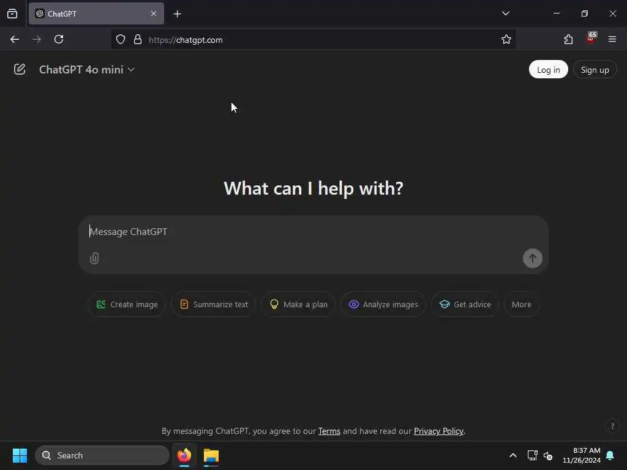
Task: Open Firefox from the taskbar
Action: pyautogui.click(x=184, y=455)
